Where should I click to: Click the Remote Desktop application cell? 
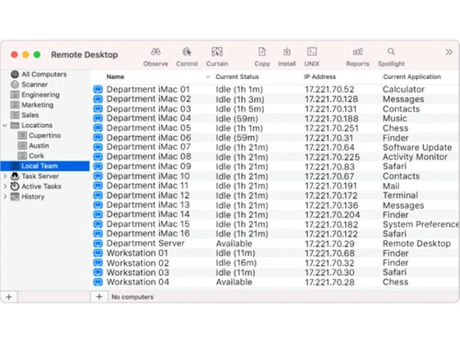(417, 244)
